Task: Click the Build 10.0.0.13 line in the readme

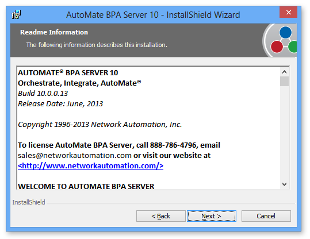Action: click(x=43, y=94)
